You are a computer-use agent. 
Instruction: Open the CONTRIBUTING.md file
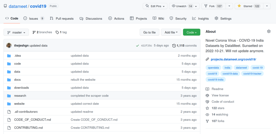[29, 128]
